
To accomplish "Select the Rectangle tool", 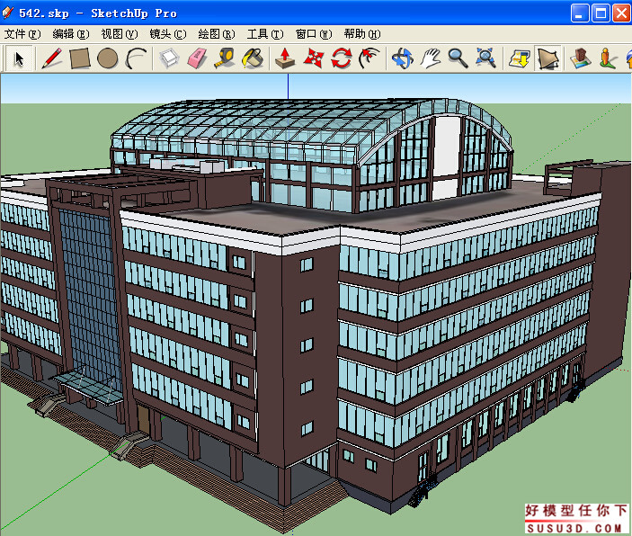I will click(79, 58).
